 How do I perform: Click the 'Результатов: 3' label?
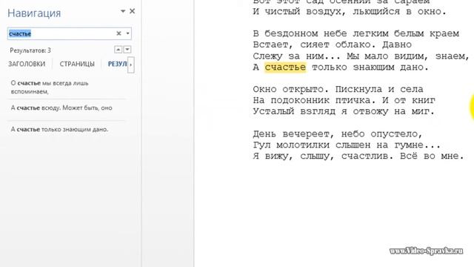[x=30, y=50]
